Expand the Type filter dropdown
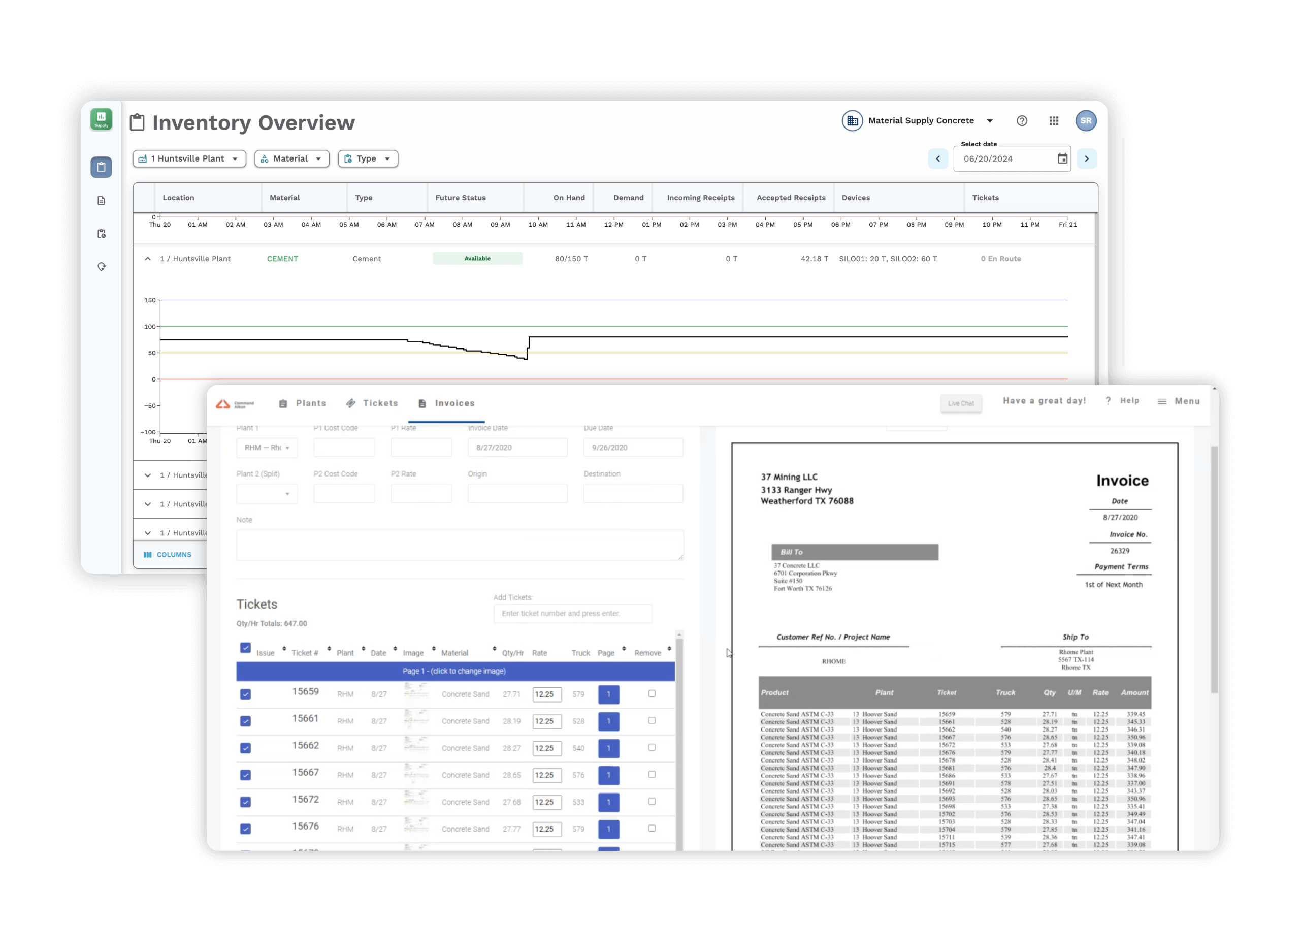This screenshot has height=952, width=1300. click(368, 158)
